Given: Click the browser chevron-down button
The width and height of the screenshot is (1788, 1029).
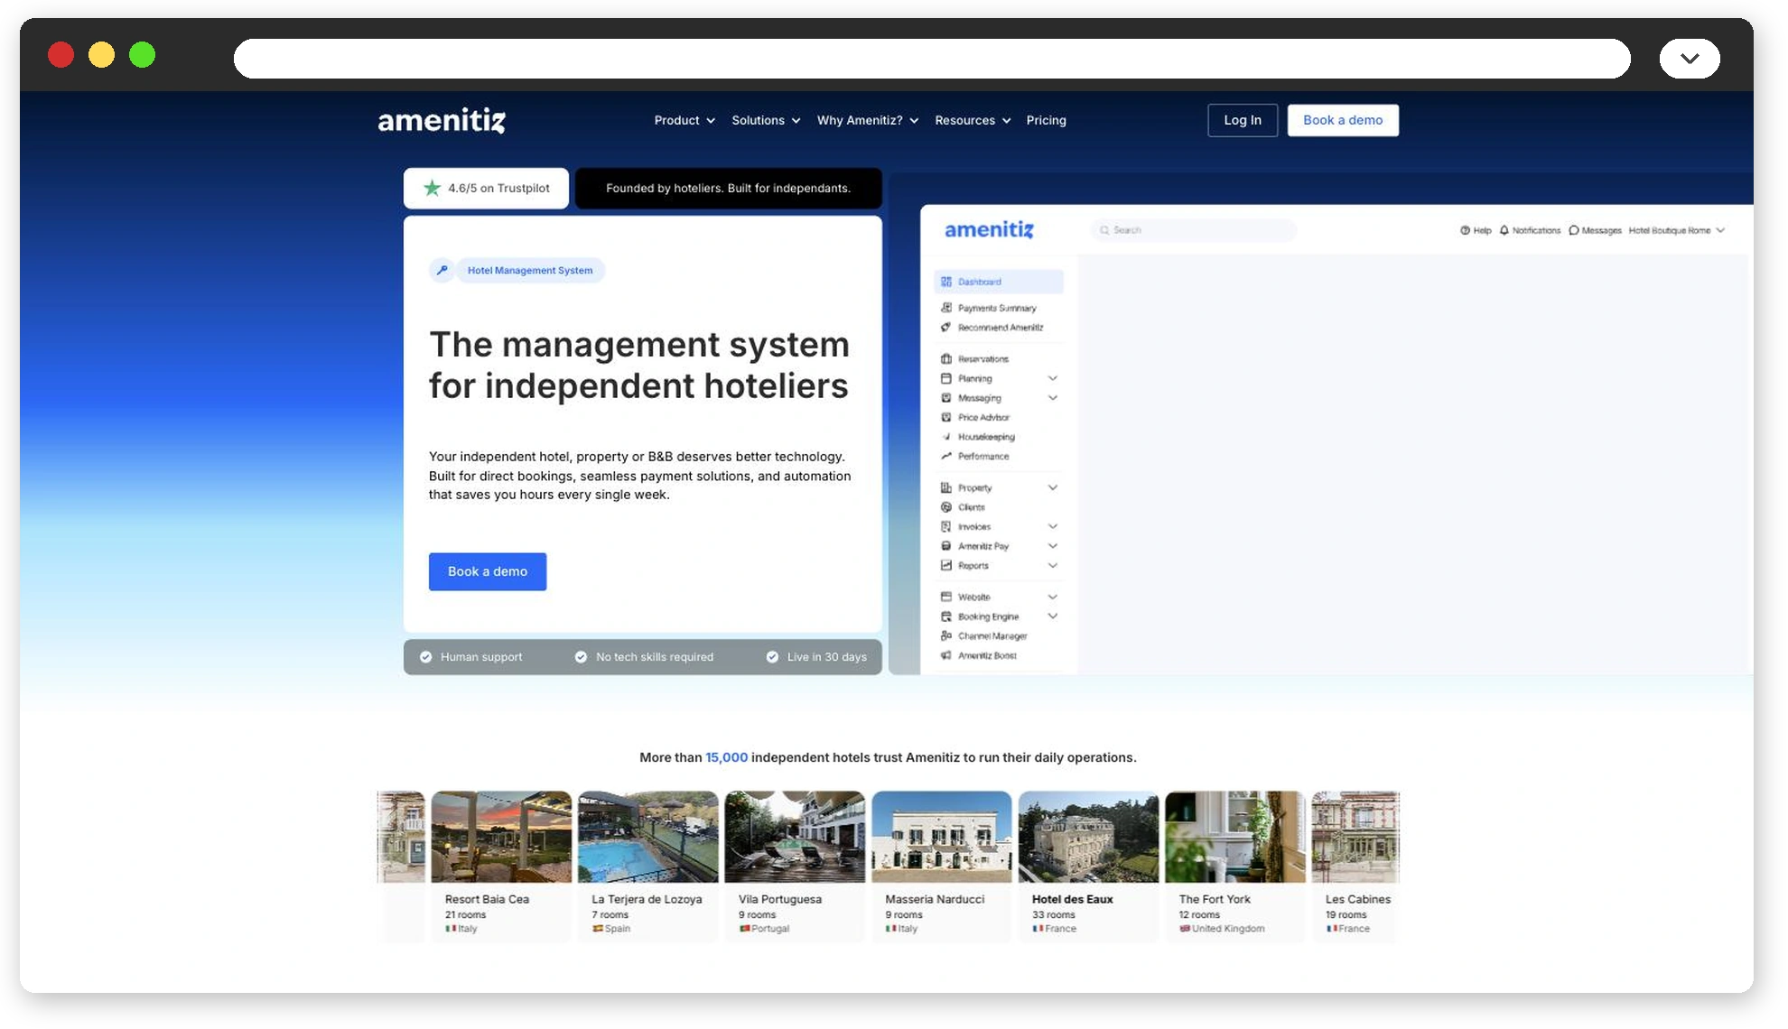Looking at the screenshot, I should (1690, 59).
